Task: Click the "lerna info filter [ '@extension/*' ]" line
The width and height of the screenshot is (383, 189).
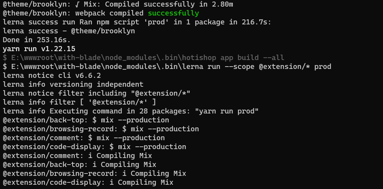Action: [x=80, y=102]
